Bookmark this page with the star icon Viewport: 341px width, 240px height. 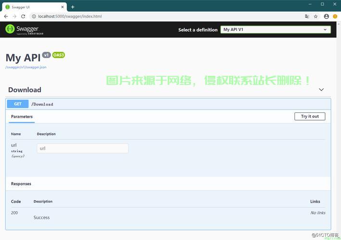pos(316,16)
